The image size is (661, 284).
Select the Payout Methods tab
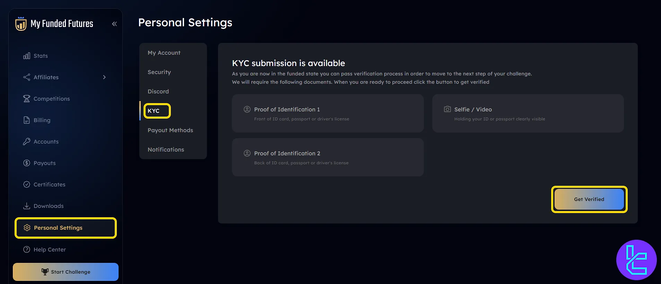[x=170, y=130]
